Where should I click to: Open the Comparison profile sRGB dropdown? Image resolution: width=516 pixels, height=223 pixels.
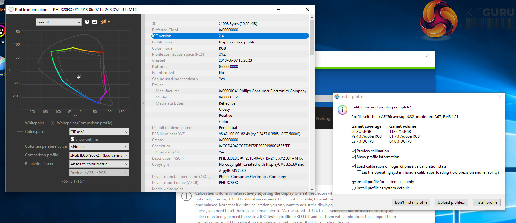pyautogui.click(x=99, y=155)
